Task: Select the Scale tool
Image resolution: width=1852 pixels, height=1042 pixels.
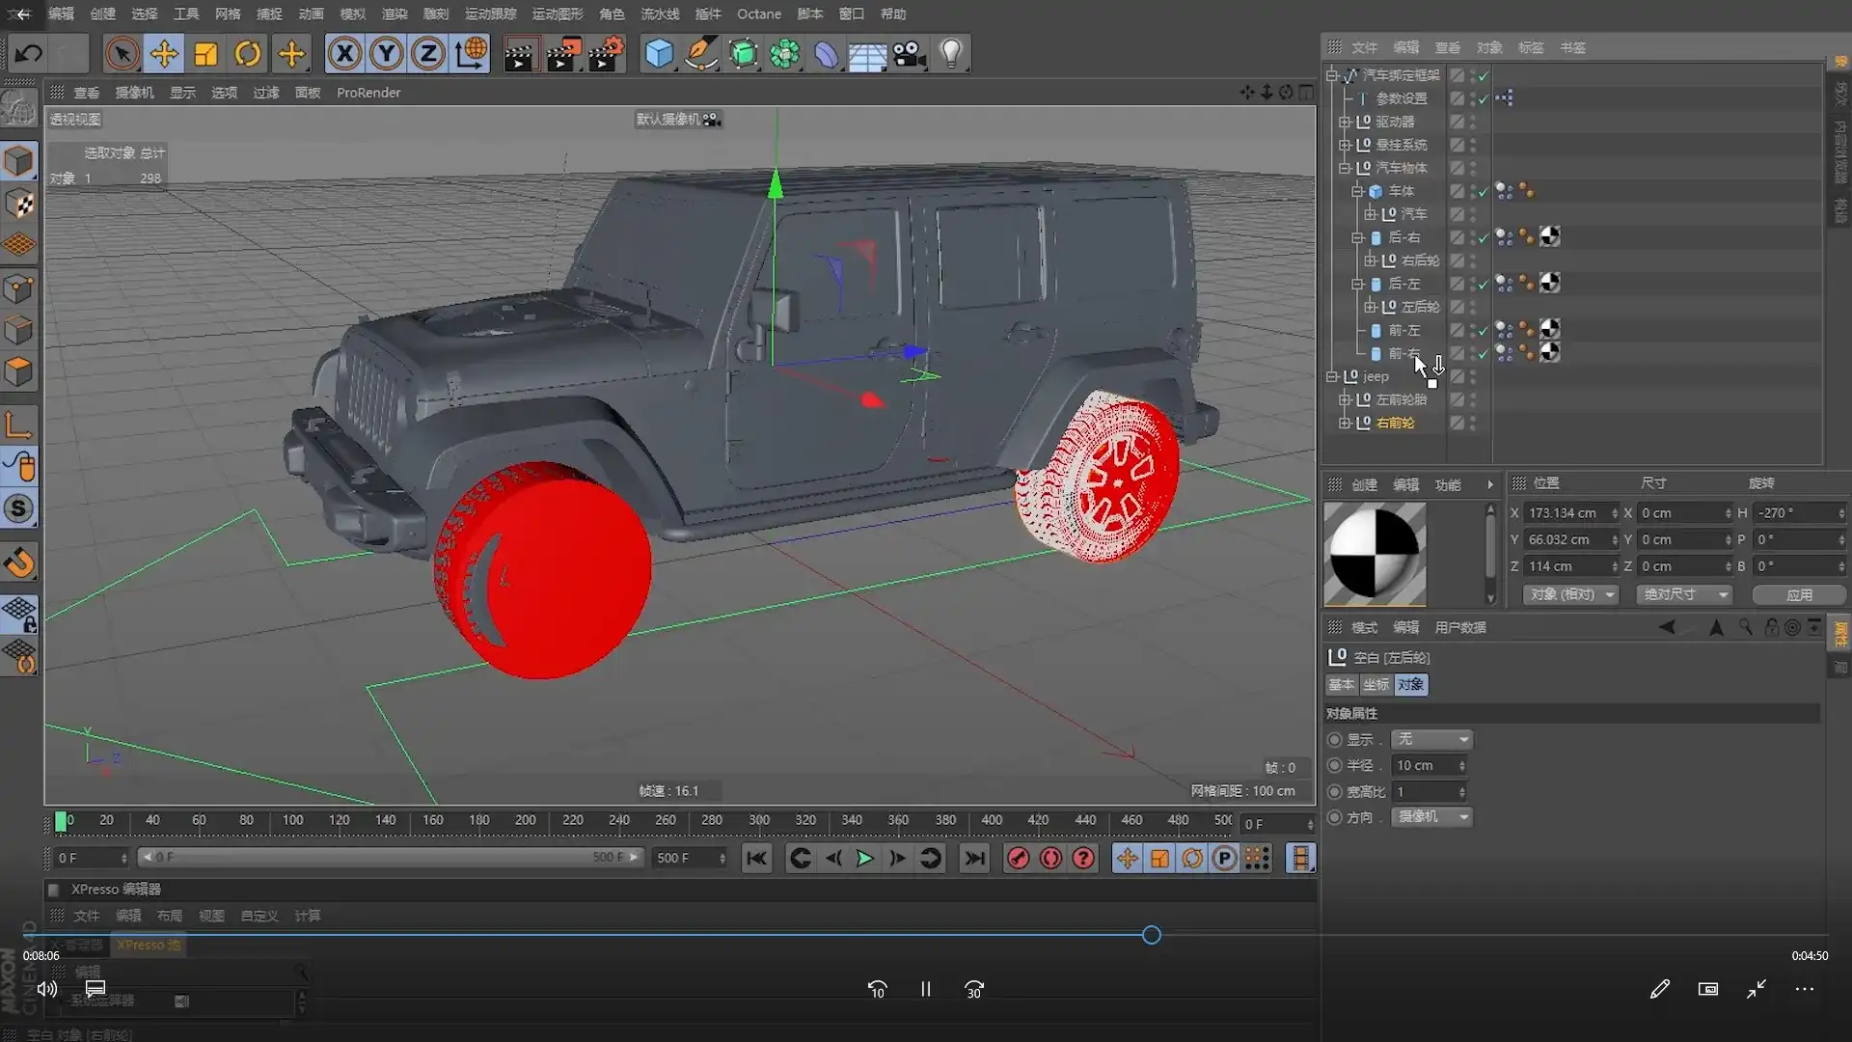Action: 204,53
